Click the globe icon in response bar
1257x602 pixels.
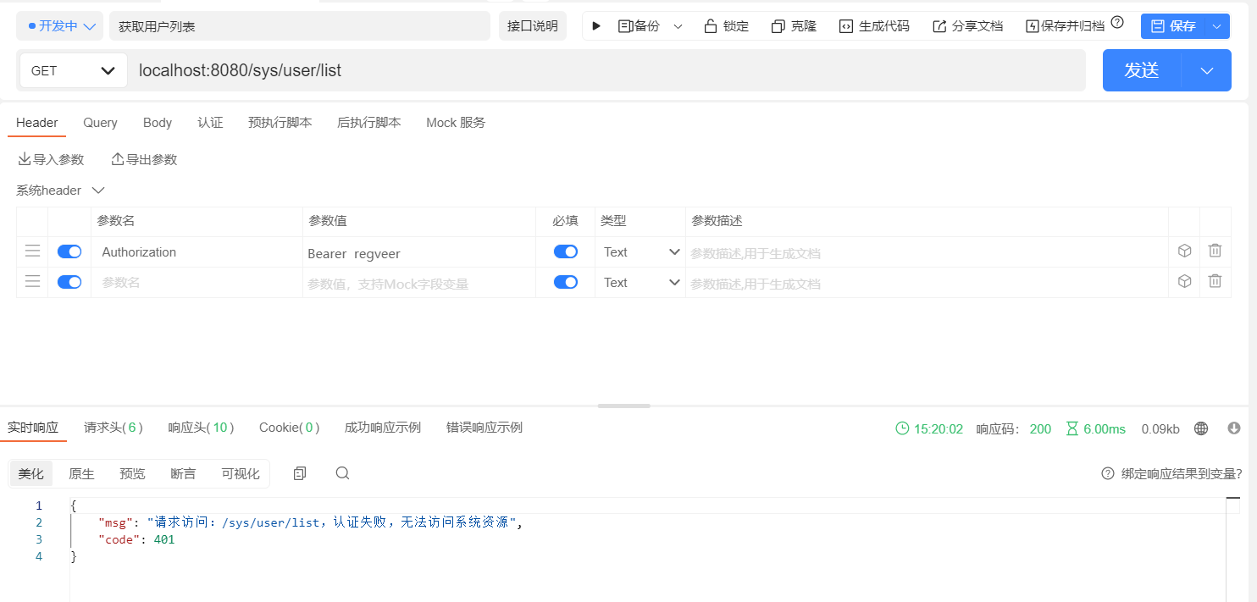(1200, 428)
